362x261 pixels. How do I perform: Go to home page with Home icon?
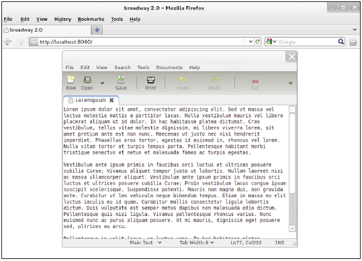(x=353, y=42)
